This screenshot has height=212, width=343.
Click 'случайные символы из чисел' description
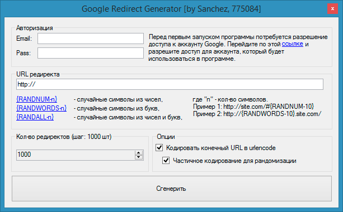pos(120,99)
